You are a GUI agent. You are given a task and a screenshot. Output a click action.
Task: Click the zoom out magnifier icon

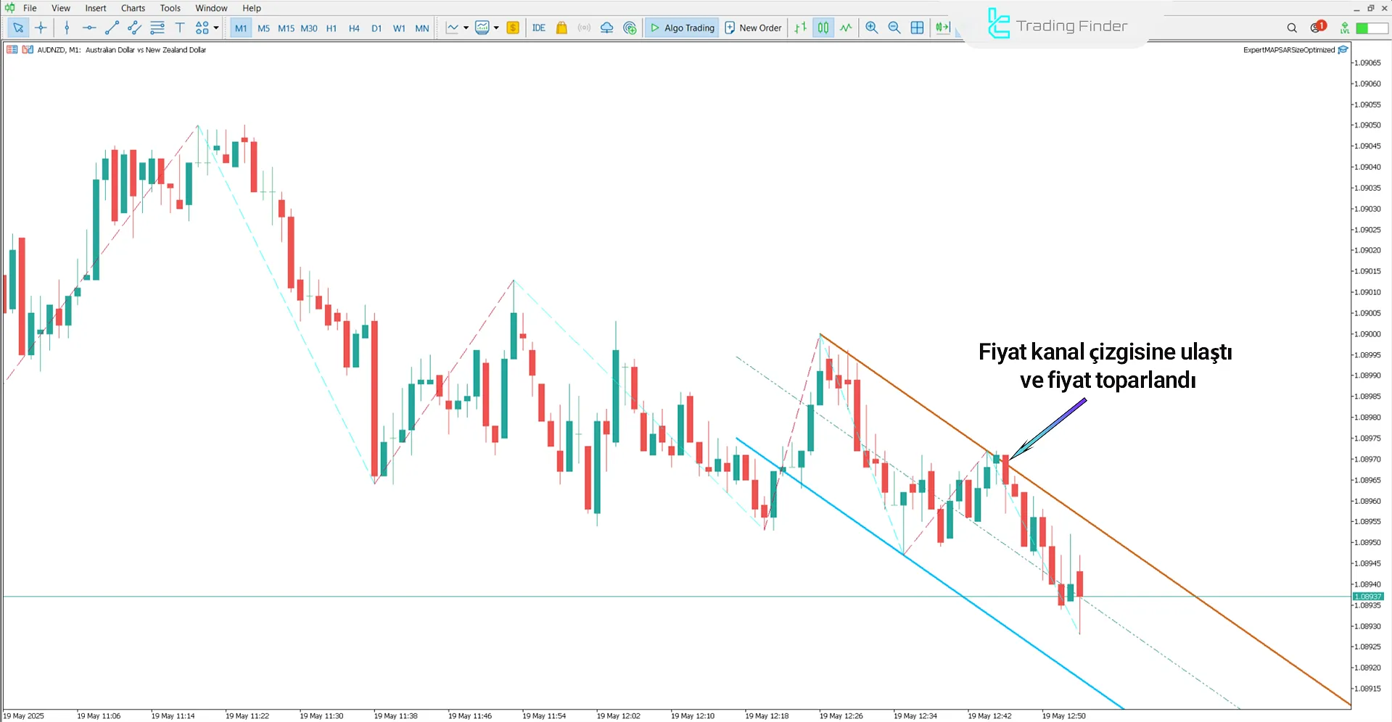click(x=894, y=28)
